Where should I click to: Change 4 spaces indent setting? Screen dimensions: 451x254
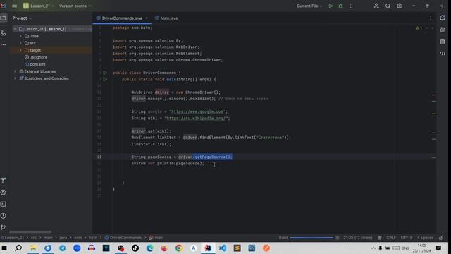(425, 238)
